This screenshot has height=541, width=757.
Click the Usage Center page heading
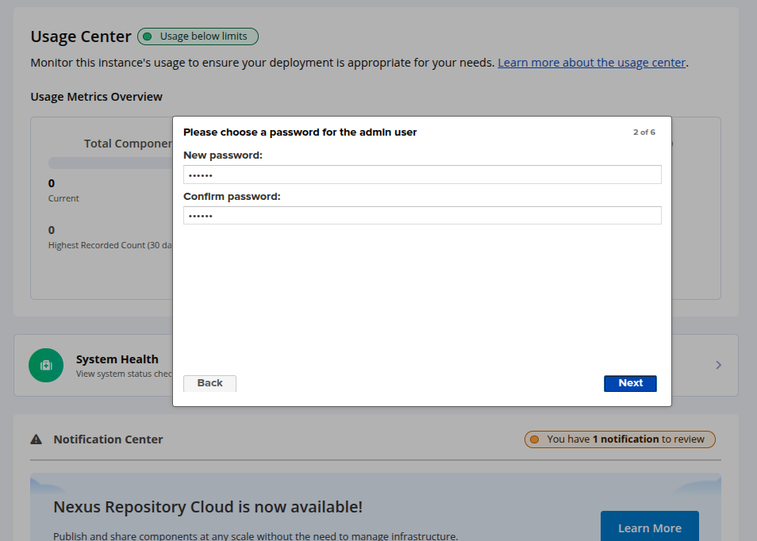[81, 36]
